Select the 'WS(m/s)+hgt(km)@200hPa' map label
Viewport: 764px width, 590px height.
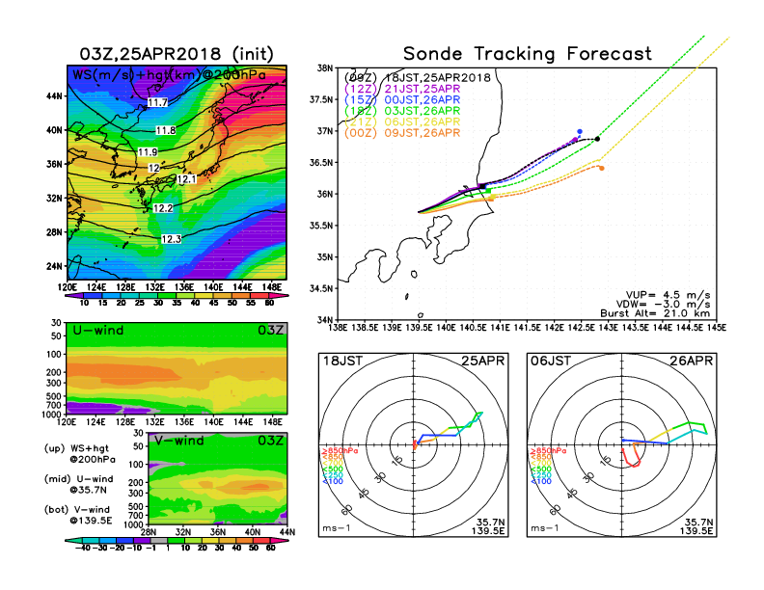pos(169,75)
